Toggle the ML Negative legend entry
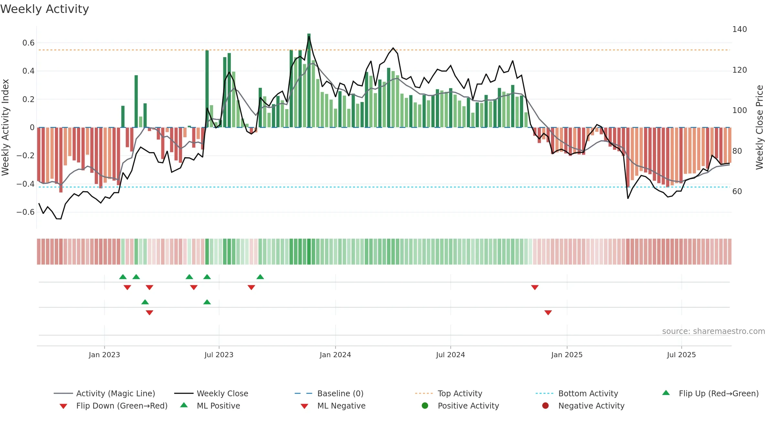Viewport: 776px width, 436px height. click(x=333, y=406)
